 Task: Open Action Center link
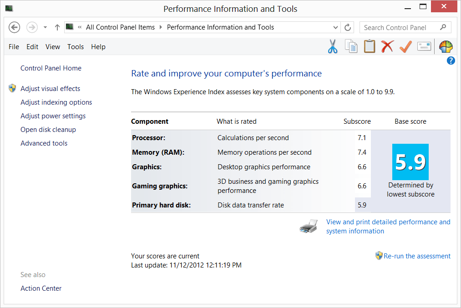[x=41, y=288]
